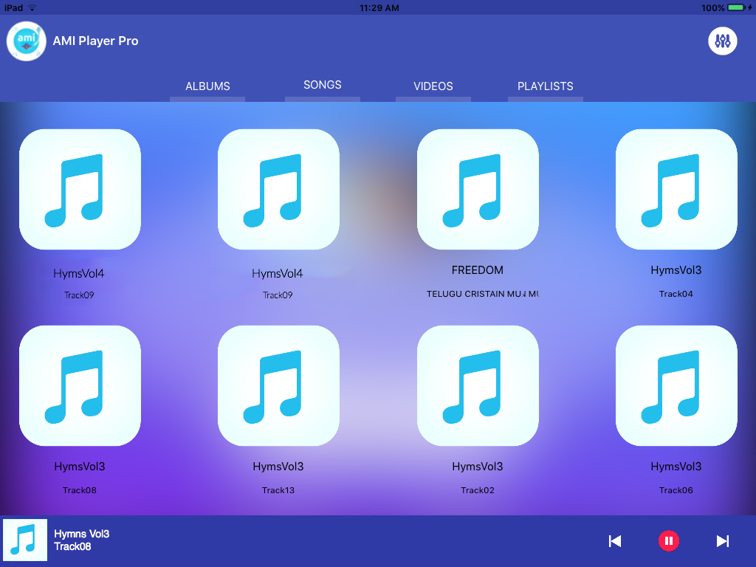This screenshot has width=756, height=567.
Task: Click the HymsVol3 label above Track13
Action: pyautogui.click(x=278, y=467)
